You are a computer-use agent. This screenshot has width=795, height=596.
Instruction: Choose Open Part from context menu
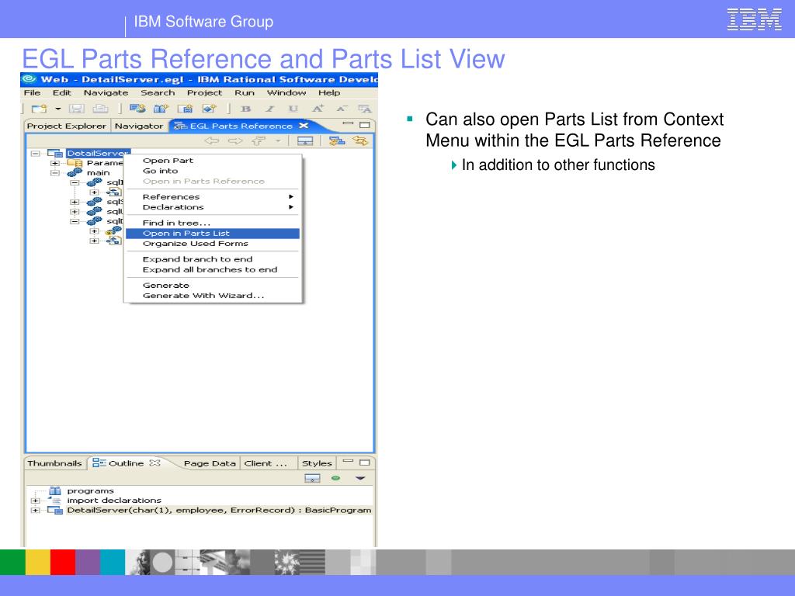(212, 161)
